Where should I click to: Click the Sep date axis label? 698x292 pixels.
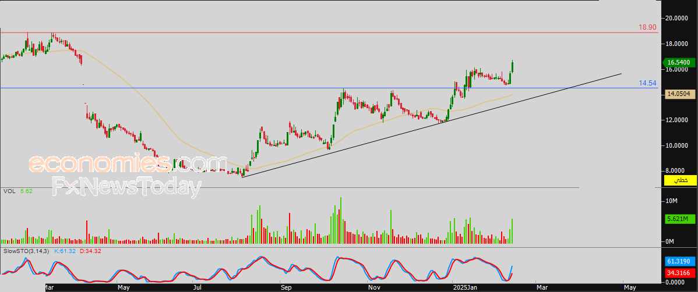(x=285, y=287)
